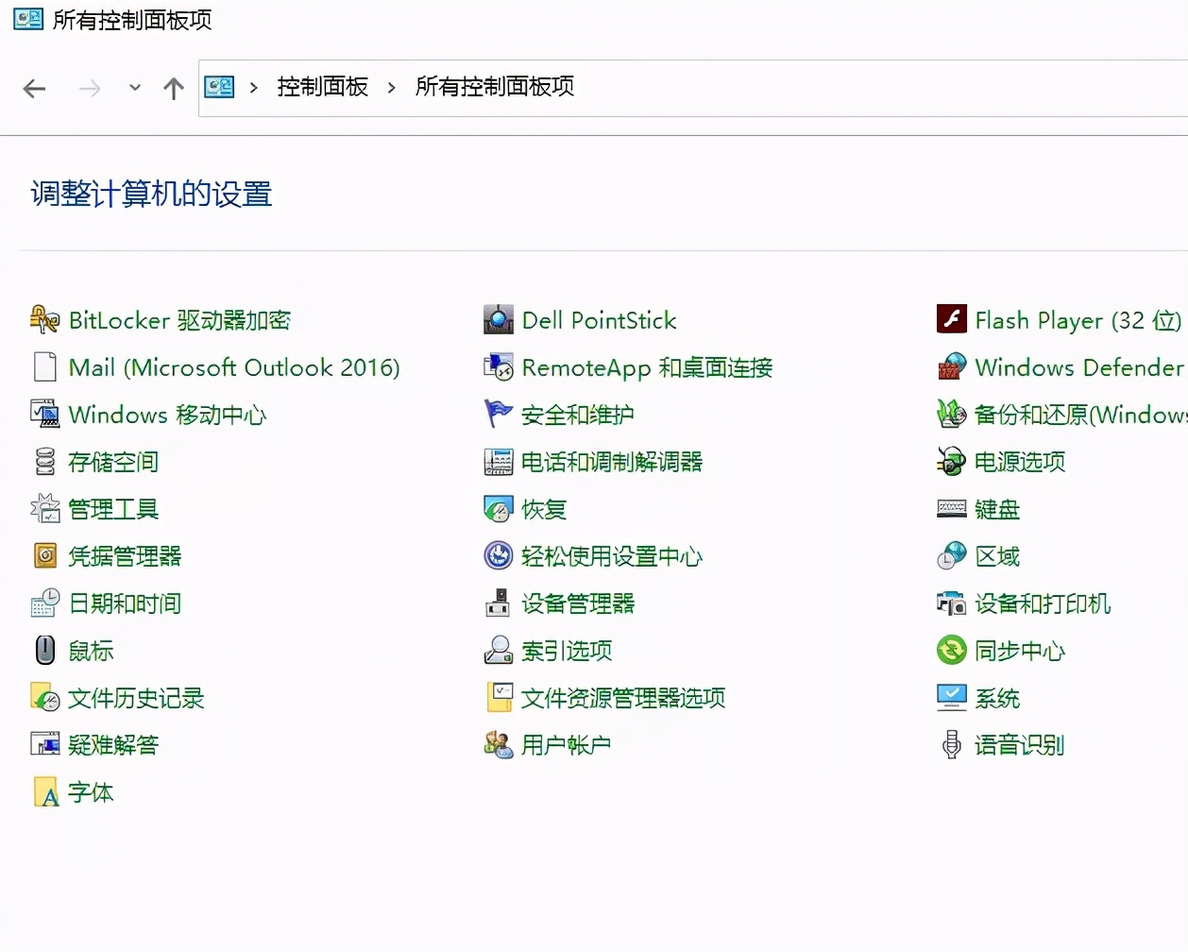Select 控制面板 in the breadcrumb path

(322, 87)
